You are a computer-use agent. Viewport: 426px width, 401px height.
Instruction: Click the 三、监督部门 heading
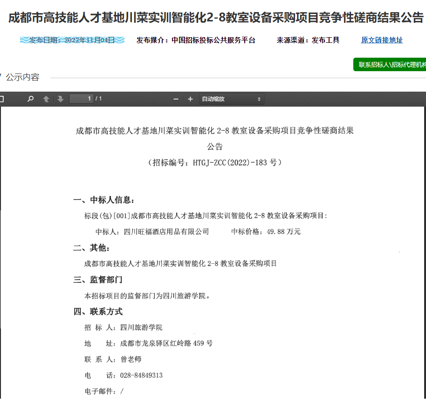pos(98,280)
